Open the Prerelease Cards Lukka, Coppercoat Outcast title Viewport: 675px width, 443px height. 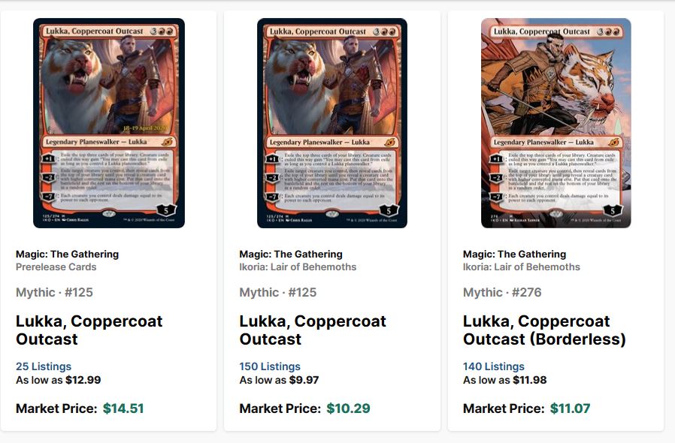[89, 330]
